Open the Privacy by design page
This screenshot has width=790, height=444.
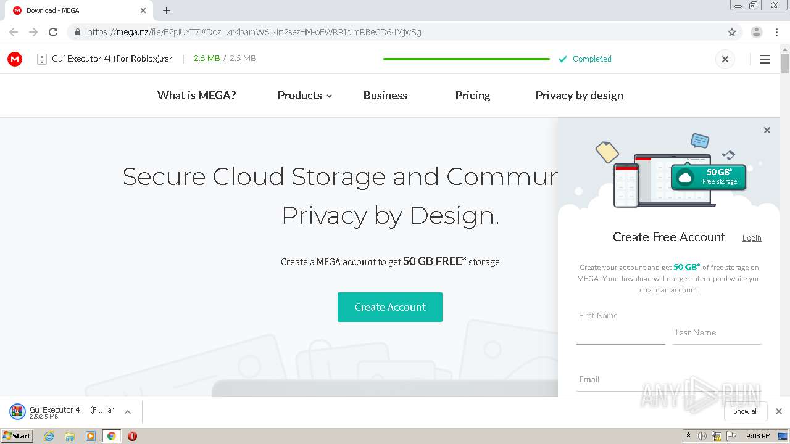coord(579,96)
